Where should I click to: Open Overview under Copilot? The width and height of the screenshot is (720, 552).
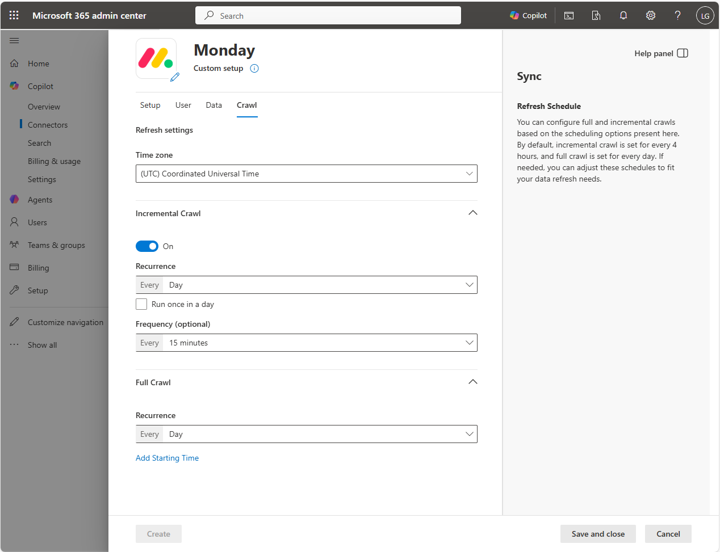click(x=44, y=107)
